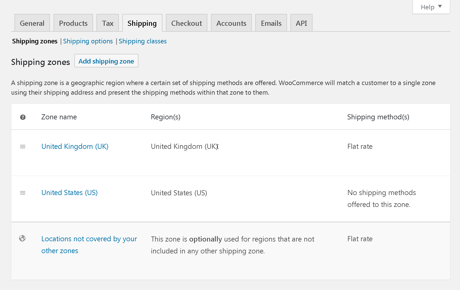Click the help question mark icon in table header

click(23, 117)
